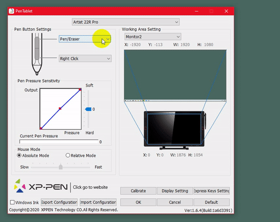Viewport: 280px width, 222px height.
Task: Minimize the PenTablet window
Action: tap(196, 11)
